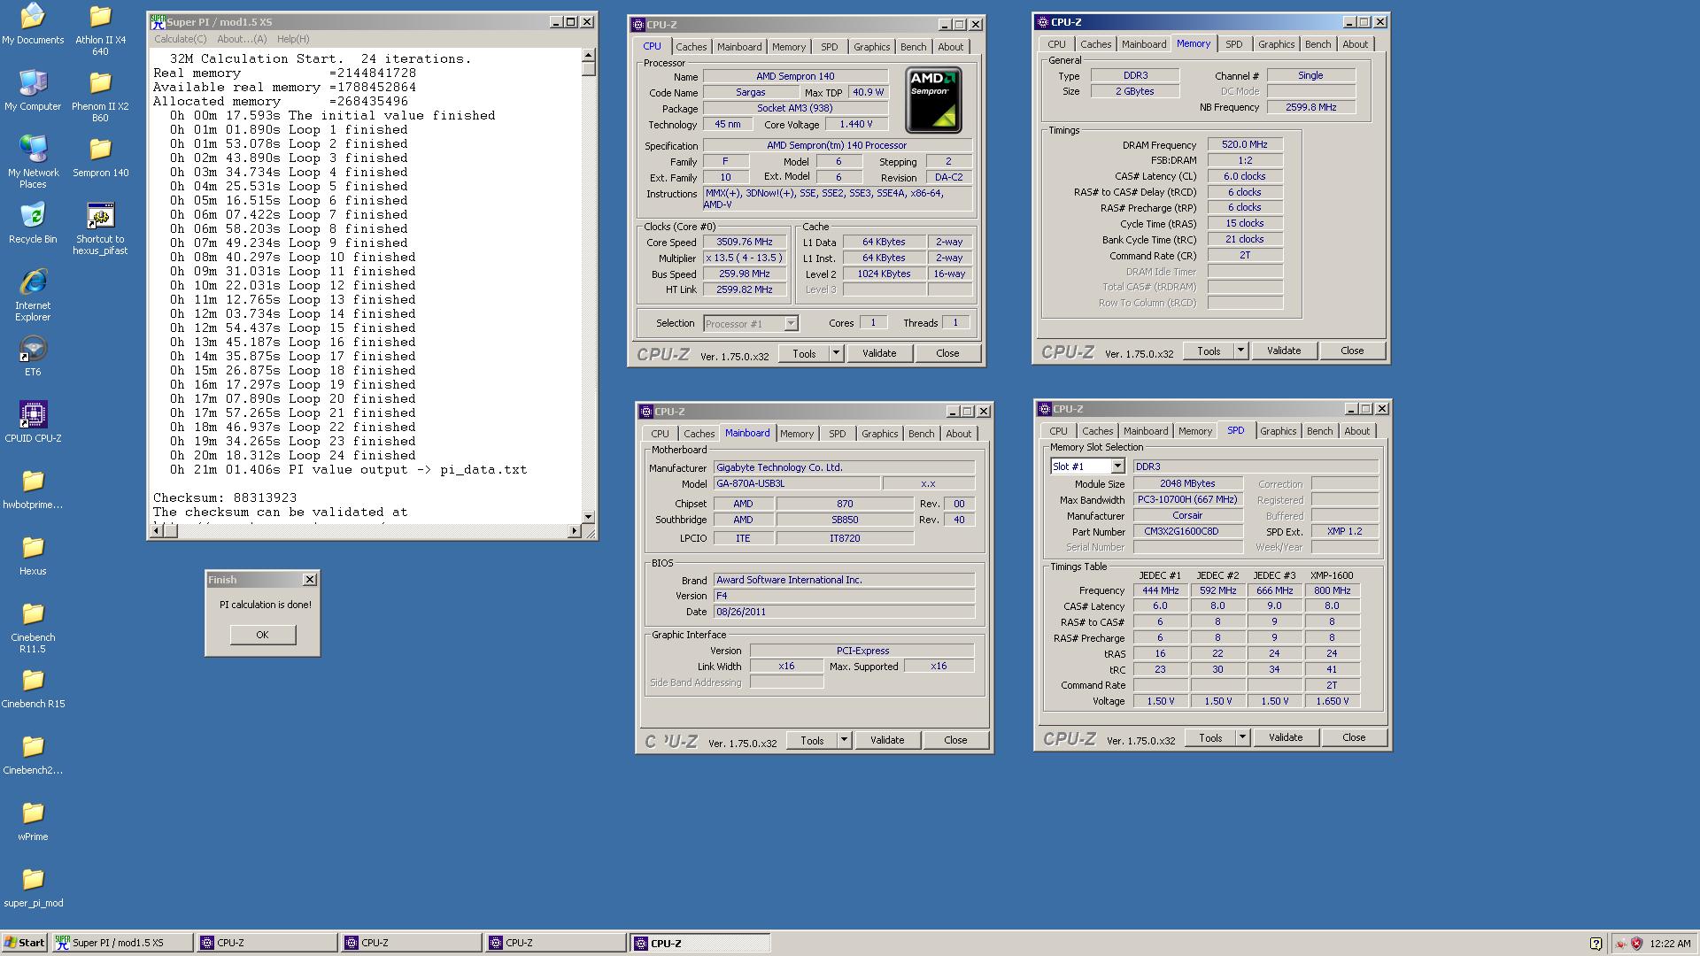Screen dimensions: 1700x956
Task: Open the super_pi_mod folder
Action: click(x=33, y=888)
